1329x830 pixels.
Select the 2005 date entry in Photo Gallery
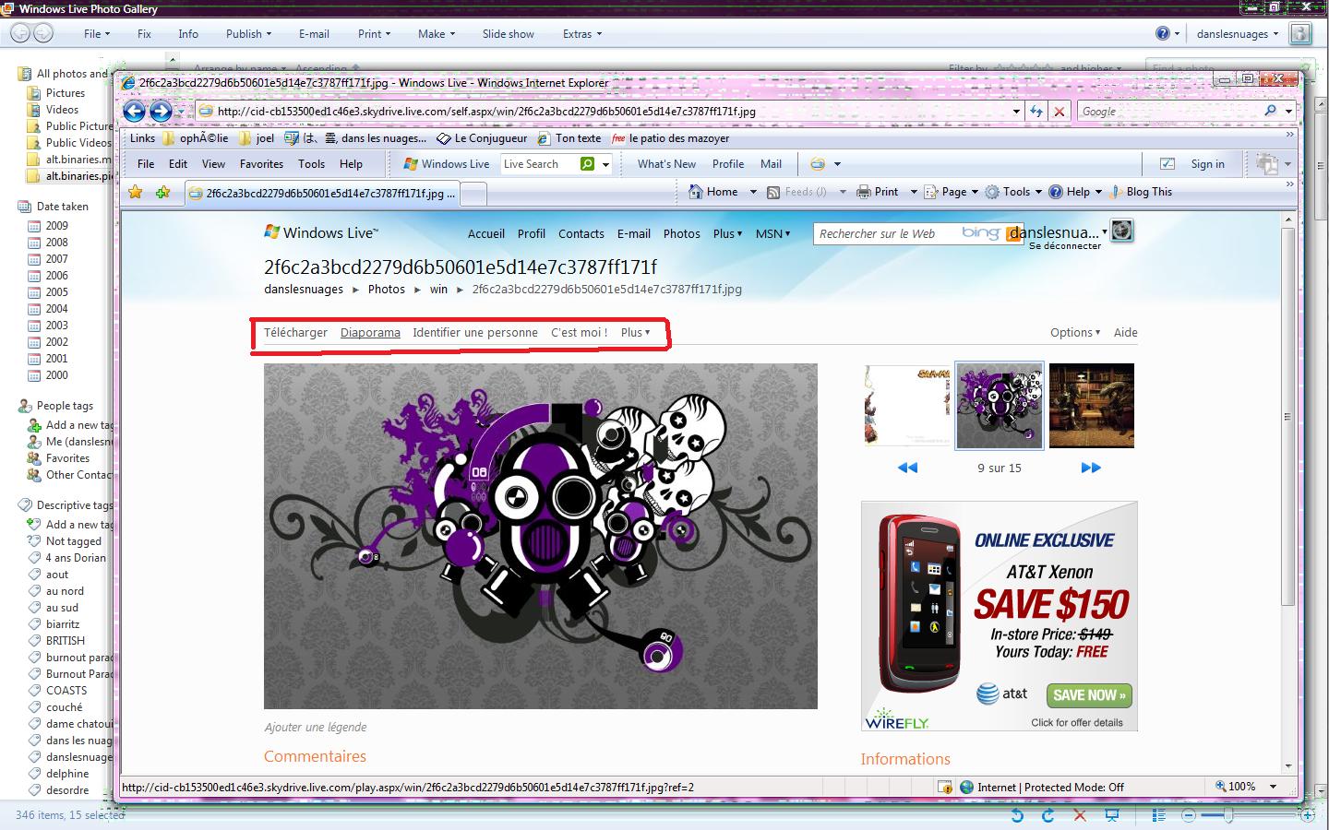[57, 292]
